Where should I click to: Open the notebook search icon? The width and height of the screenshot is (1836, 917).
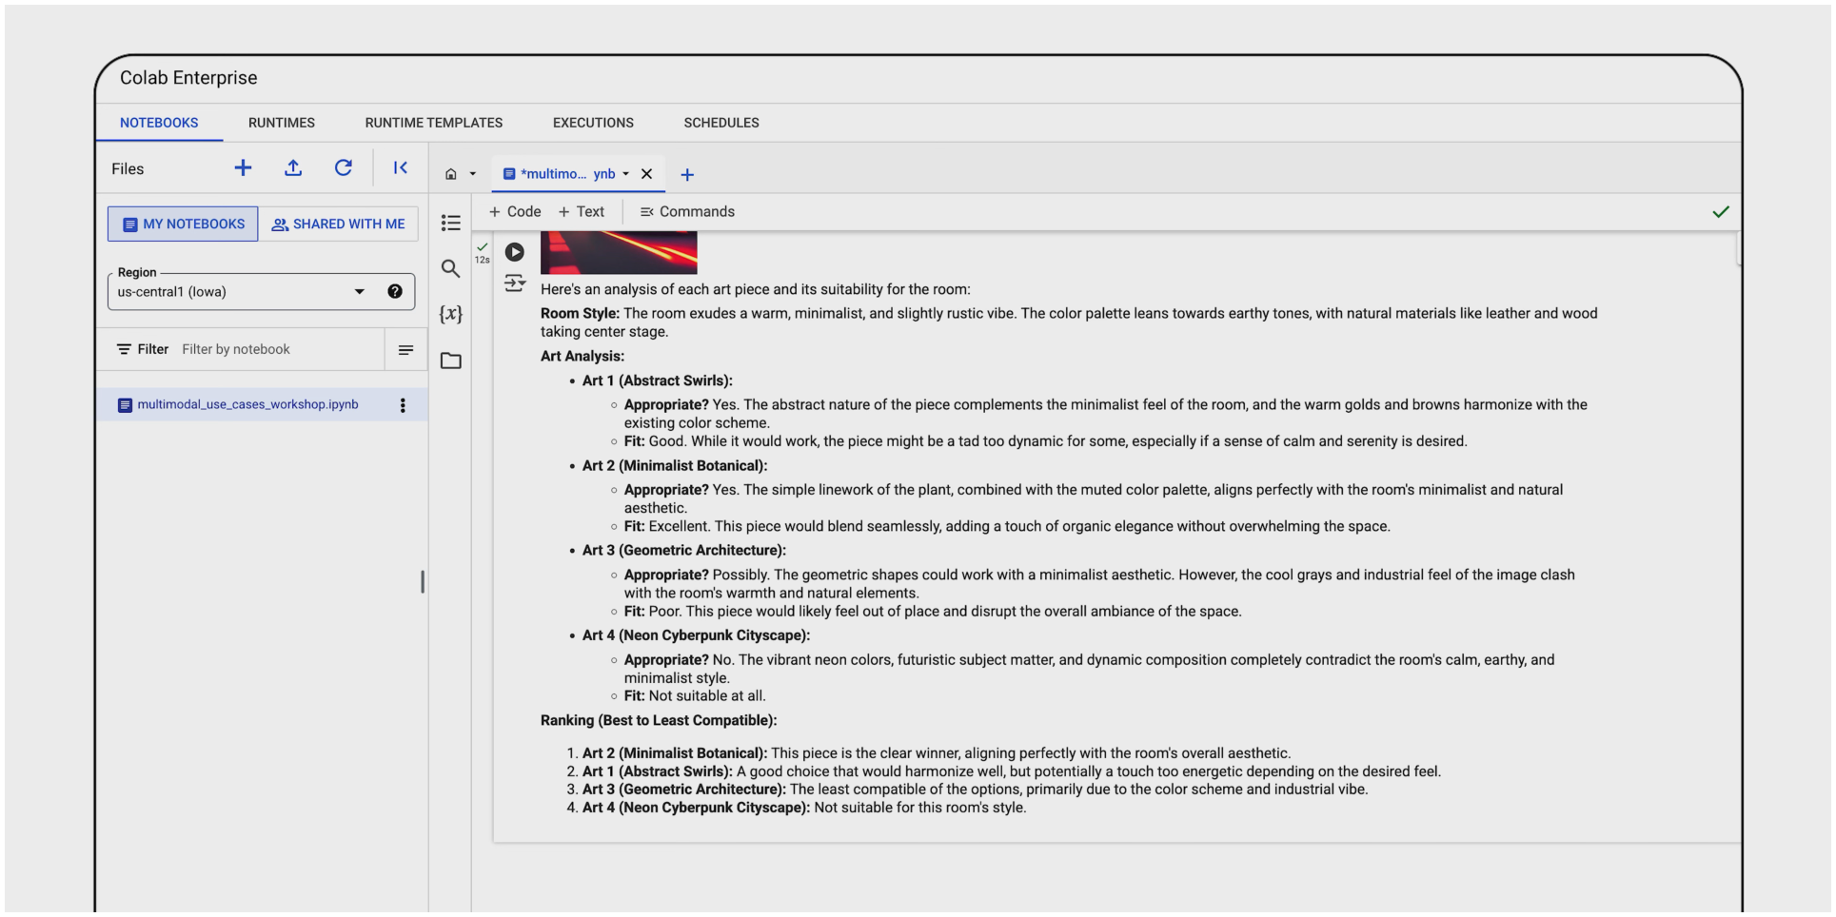click(451, 269)
